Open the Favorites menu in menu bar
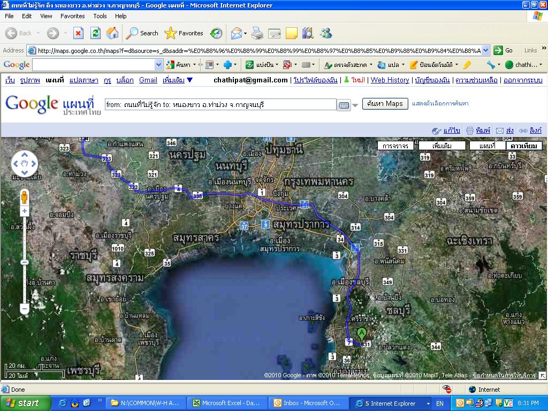548x411 pixels. pyautogui.click(x=72, y=16)
